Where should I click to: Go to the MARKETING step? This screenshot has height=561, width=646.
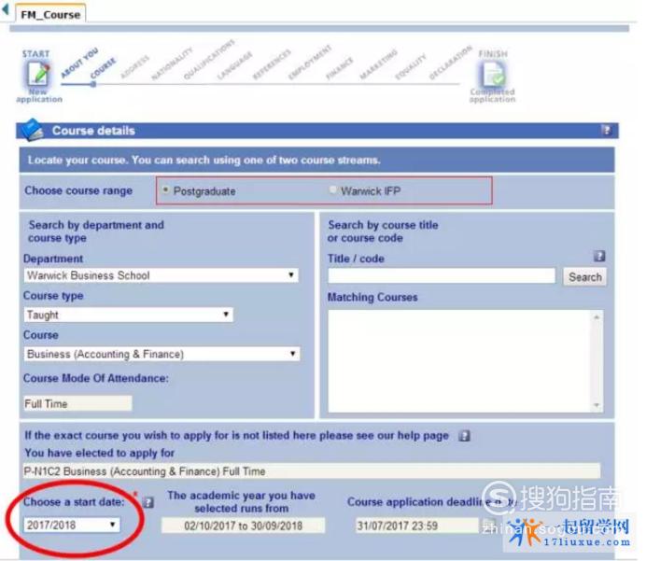[378, 63]
